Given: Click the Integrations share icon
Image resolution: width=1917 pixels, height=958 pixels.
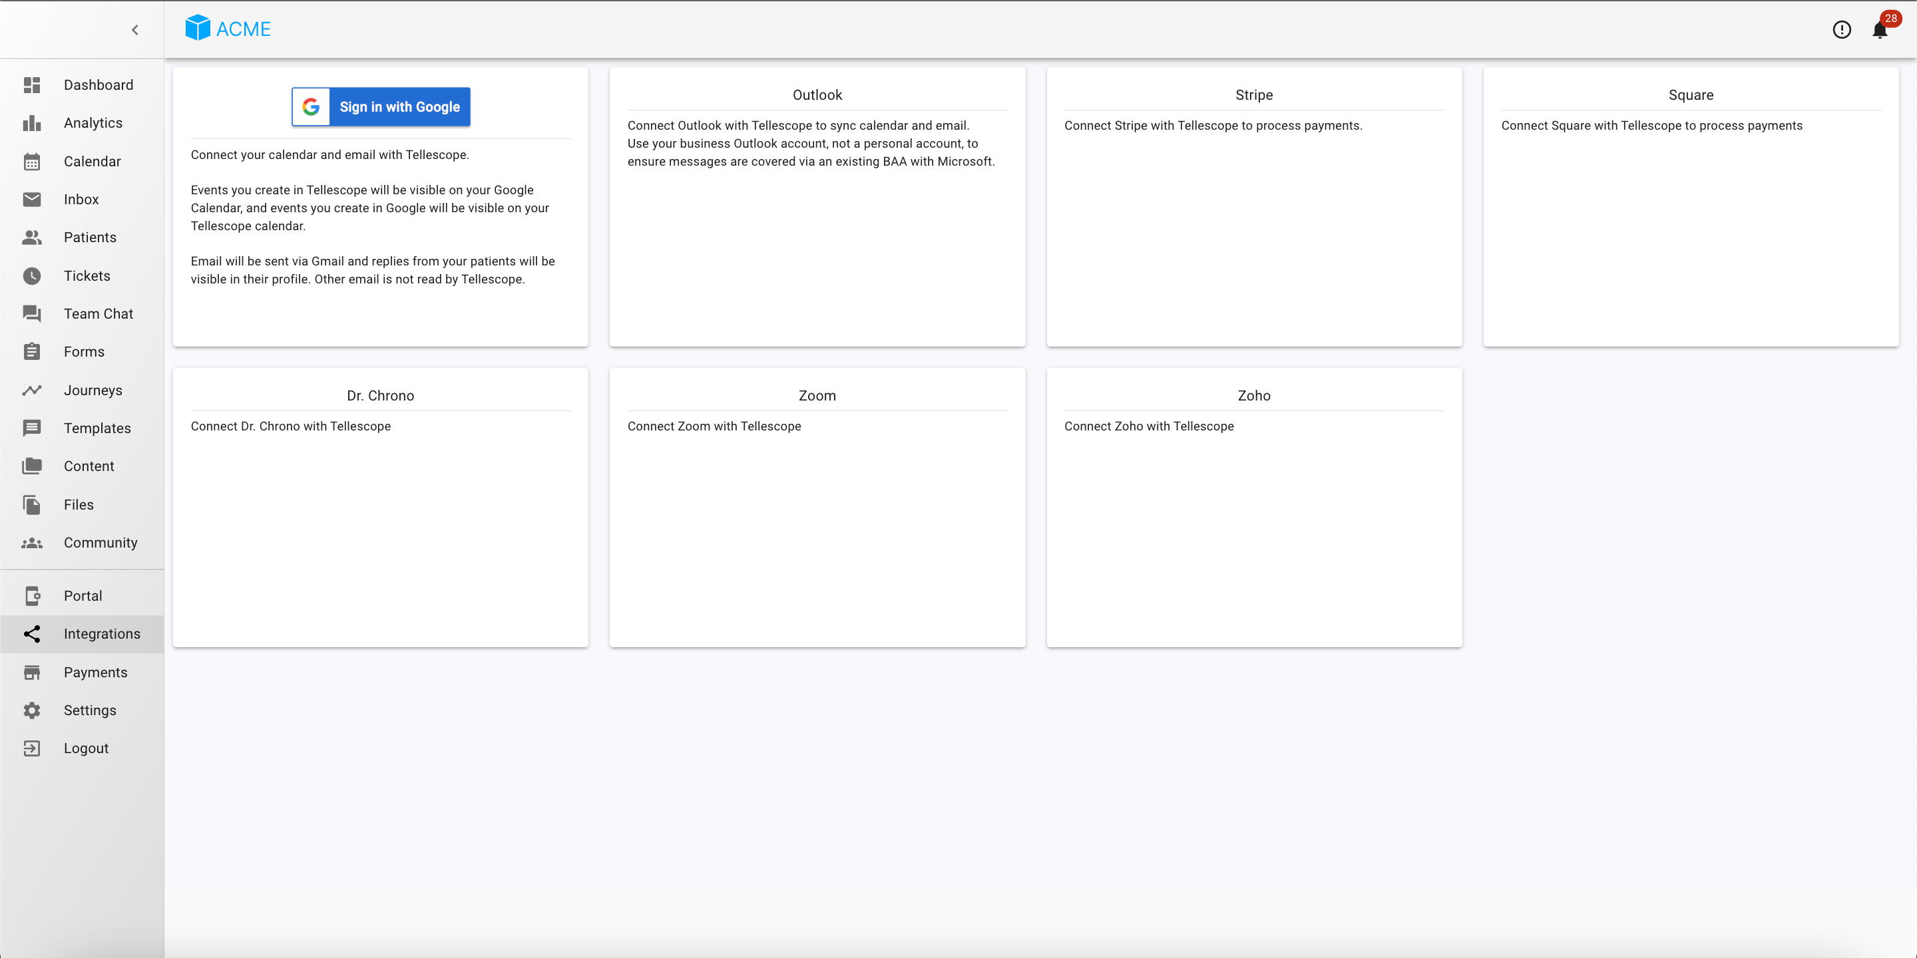Looking at the screenshot, I should tap(32, 634).
